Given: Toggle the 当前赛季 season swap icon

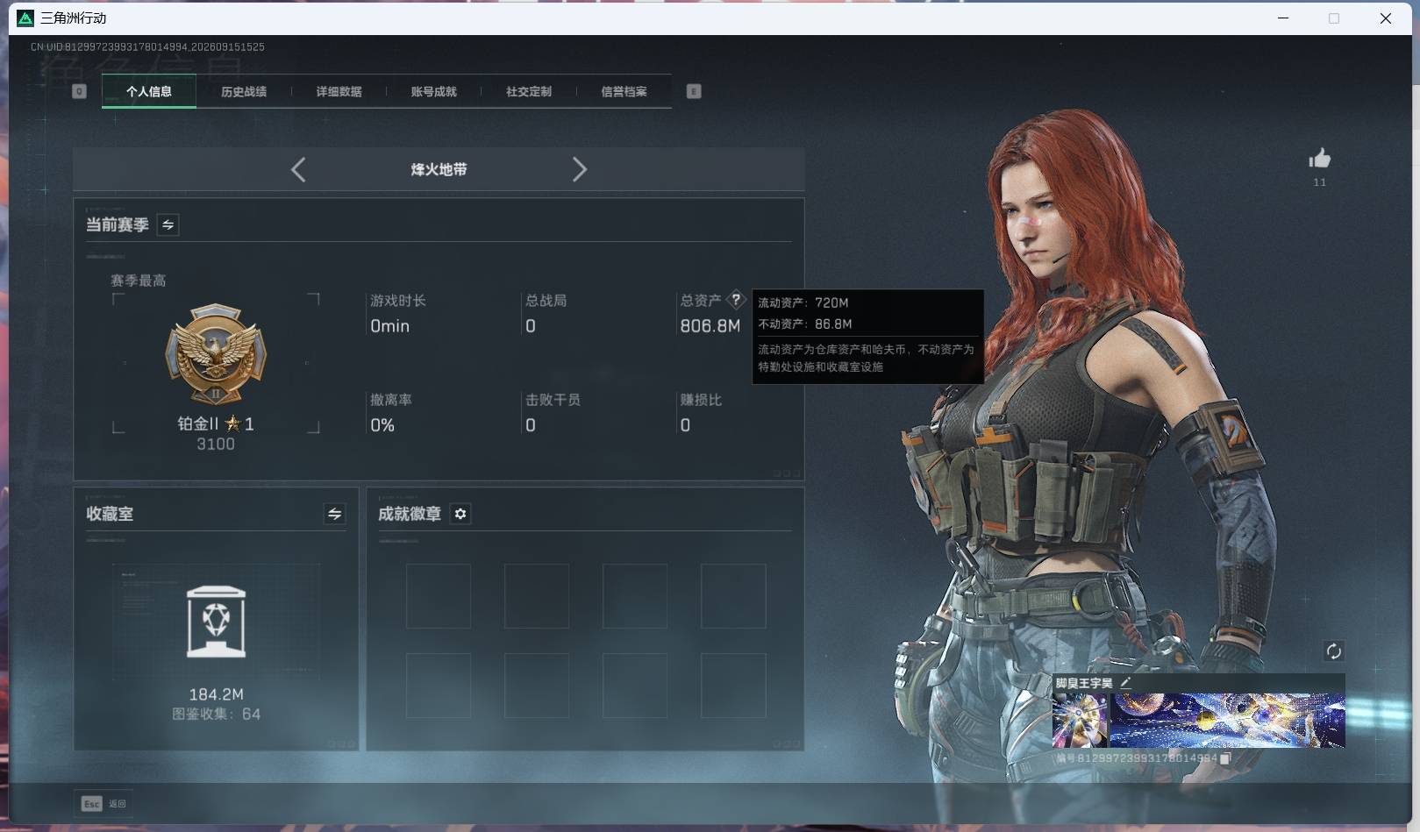Looking at the screenshot, I should point(168,225).
